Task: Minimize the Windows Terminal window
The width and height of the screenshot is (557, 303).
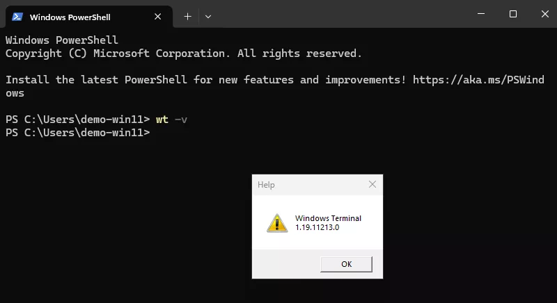Action: (x=481, y=14)
